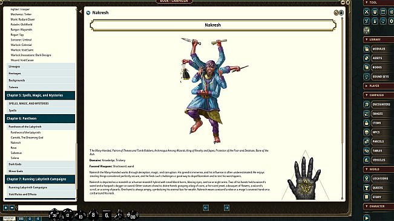Expand Chapter 6: Pantheon header
The width and height of the screenshot is (394, 221).
click(x=40, y=118)
